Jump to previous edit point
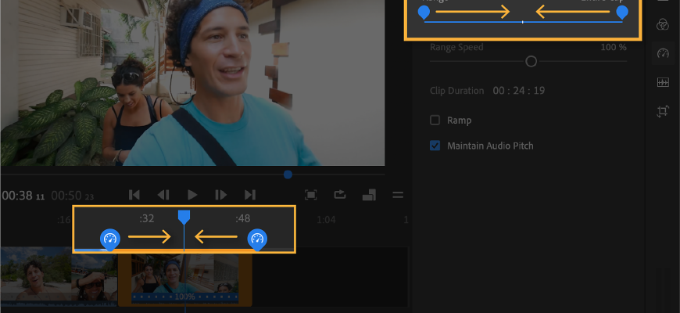This screenshot has height=313, width=680. coord(134,195)
